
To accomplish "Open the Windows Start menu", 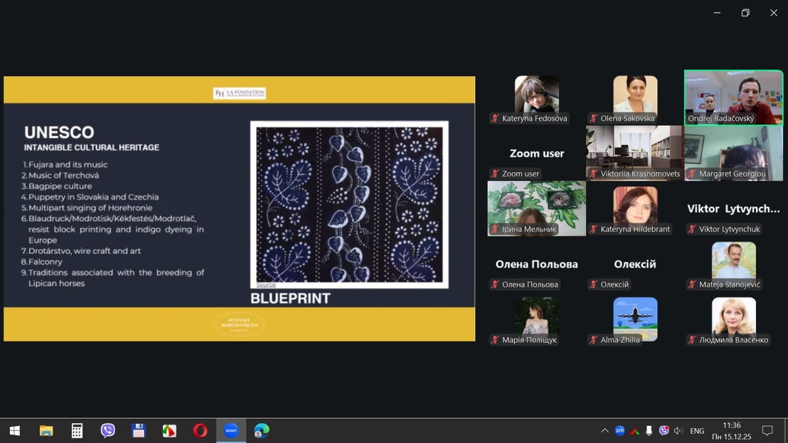I will click(x=14, y=431).
